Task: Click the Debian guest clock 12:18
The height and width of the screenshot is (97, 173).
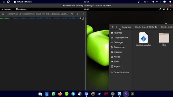Action: (x=86, y=9)
